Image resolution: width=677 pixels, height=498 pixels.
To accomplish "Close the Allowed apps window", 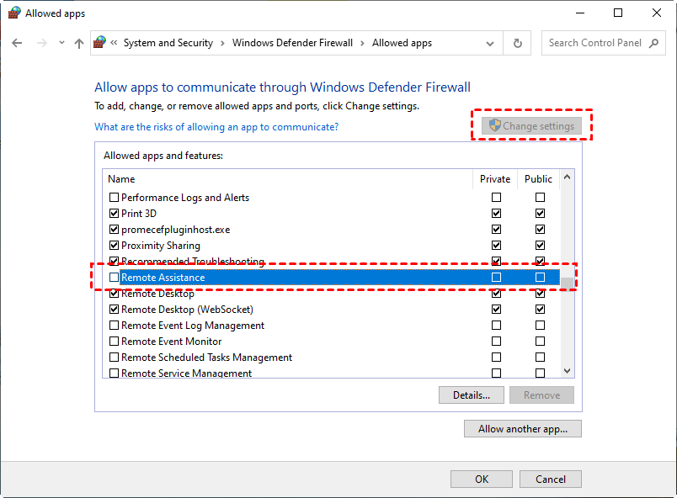I will [656, 13].
